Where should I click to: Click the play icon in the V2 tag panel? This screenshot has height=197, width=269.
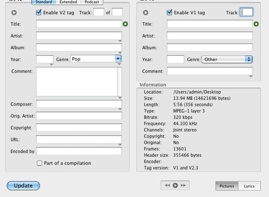point(14,12)
